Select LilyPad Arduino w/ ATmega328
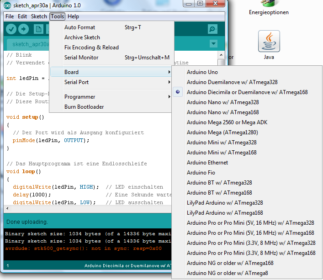The width and height of the screenshot is (323, 280). point(247,203)
